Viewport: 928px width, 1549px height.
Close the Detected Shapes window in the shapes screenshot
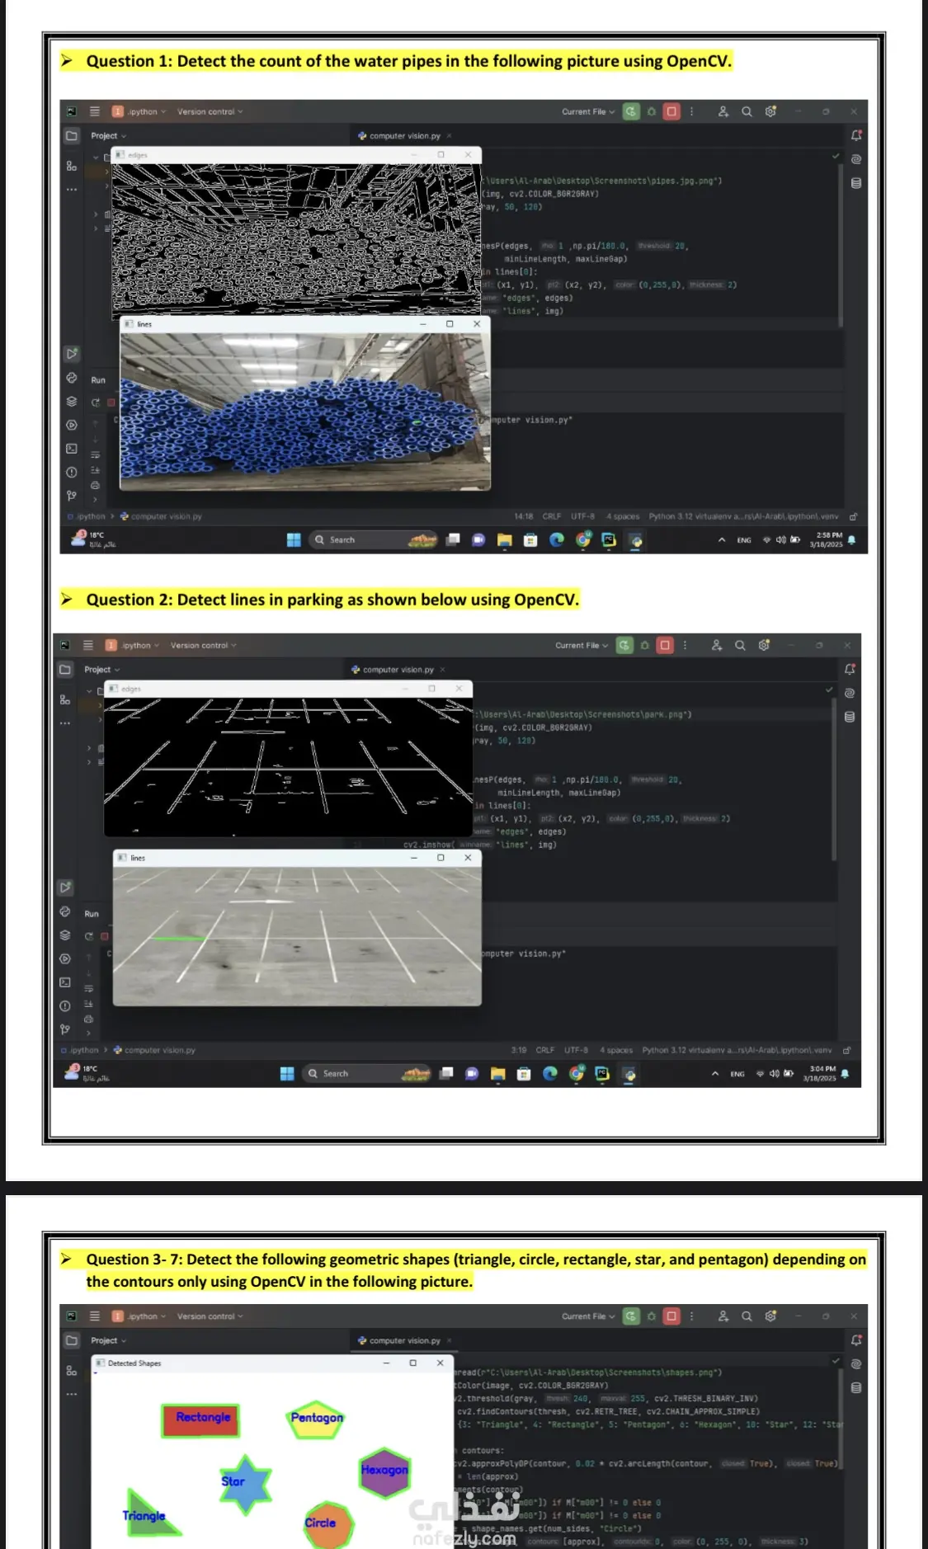click(440, 1363)
